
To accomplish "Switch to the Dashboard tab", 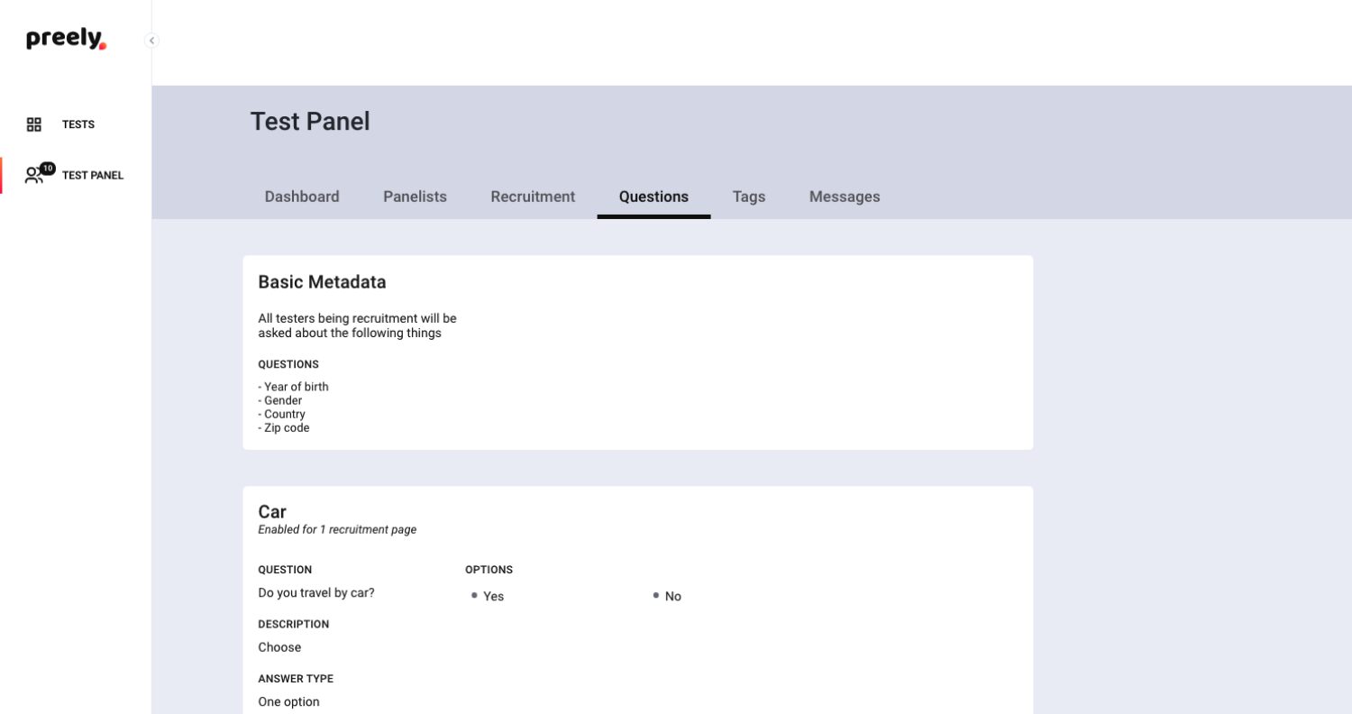I will coord(302,197).
